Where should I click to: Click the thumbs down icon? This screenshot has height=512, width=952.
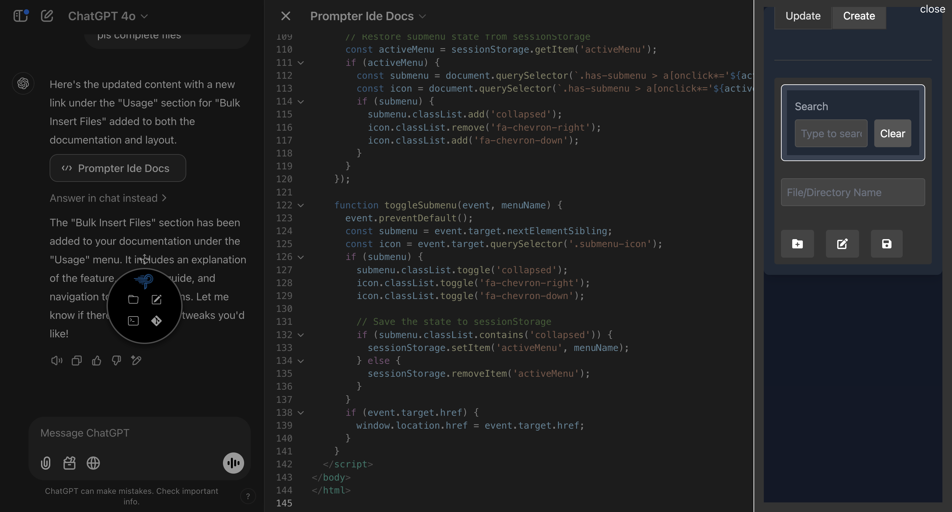tap(116, 361)
